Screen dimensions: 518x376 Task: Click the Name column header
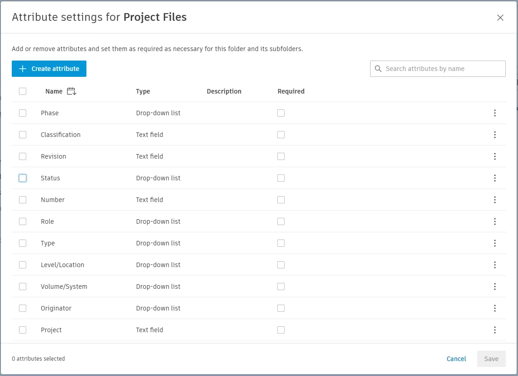[x=54, y=91]
